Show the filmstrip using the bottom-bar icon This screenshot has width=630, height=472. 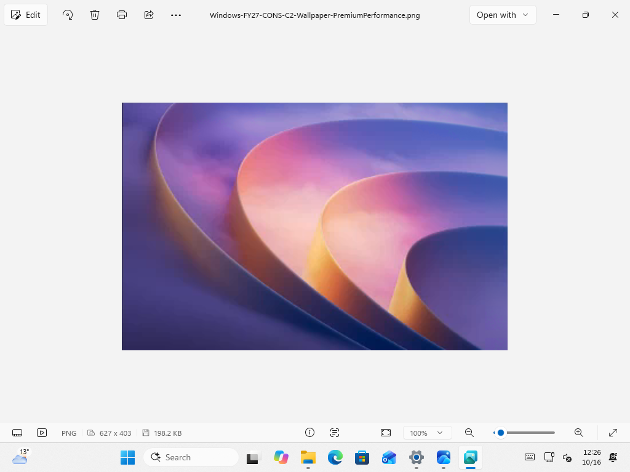[17, 433]
